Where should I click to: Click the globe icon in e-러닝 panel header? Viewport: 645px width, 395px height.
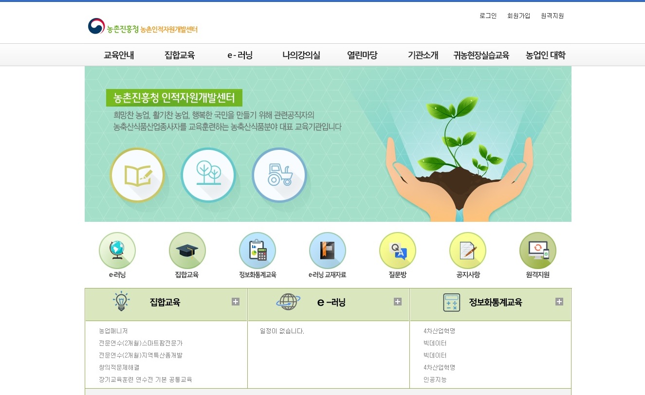[288, 302]
